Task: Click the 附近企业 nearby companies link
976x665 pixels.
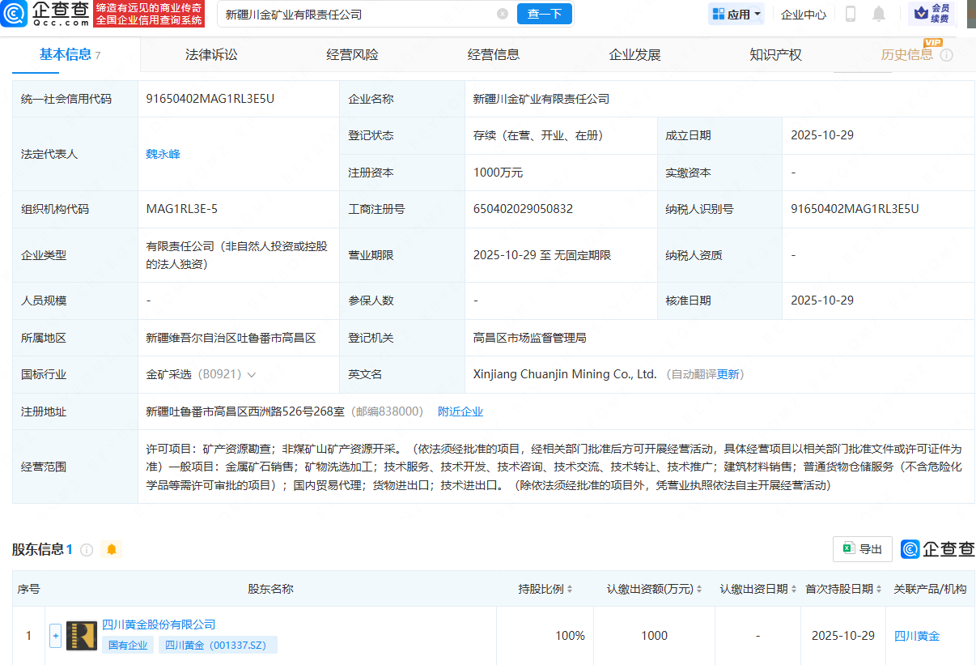Action: [460, 411]
